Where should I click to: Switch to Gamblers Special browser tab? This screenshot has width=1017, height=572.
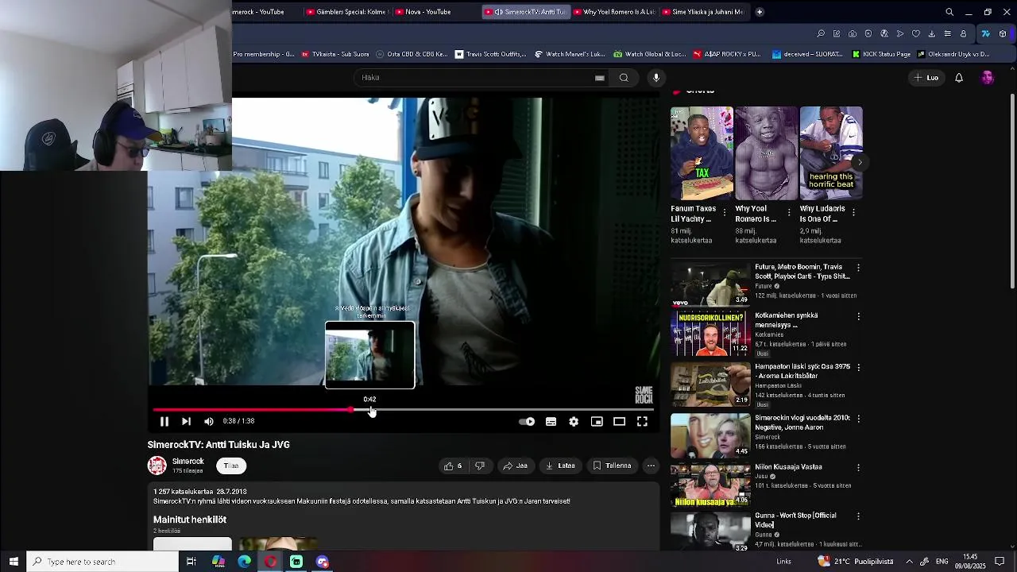(x=346, y=12)
